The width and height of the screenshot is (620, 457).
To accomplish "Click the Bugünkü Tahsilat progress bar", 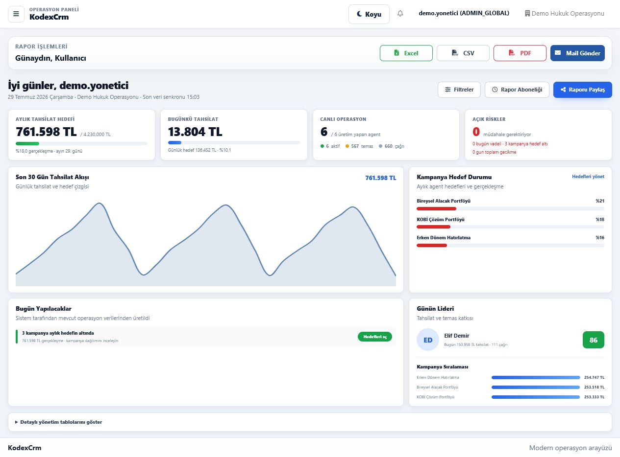I will click(234, 142).
